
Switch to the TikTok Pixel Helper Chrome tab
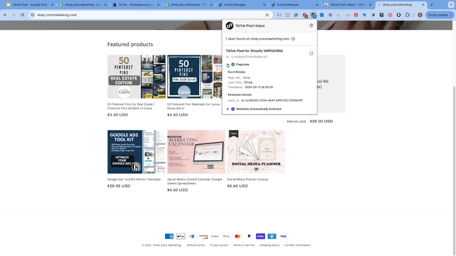tap(347, 5)
